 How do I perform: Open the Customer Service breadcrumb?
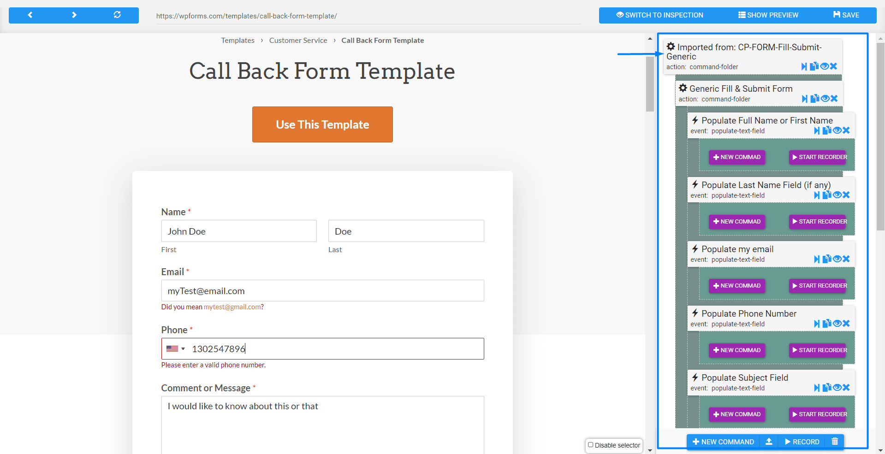coord(298,41)
